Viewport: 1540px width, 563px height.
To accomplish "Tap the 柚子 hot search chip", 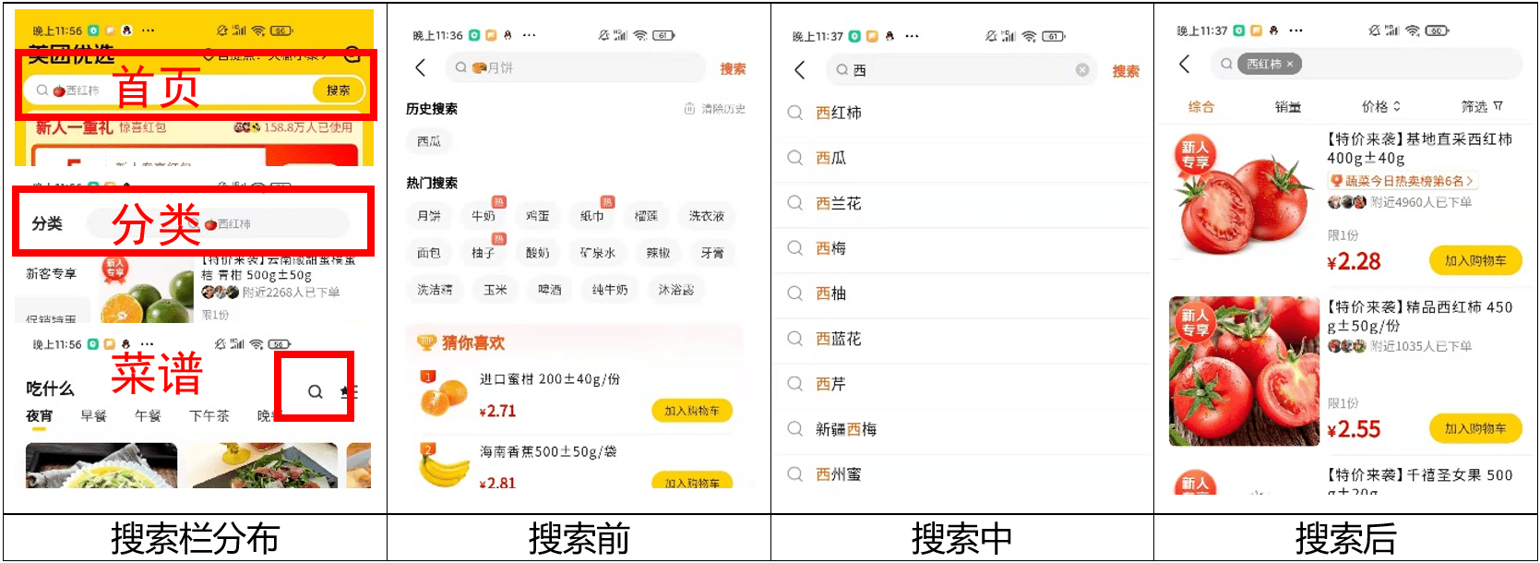I will point(483,253).
